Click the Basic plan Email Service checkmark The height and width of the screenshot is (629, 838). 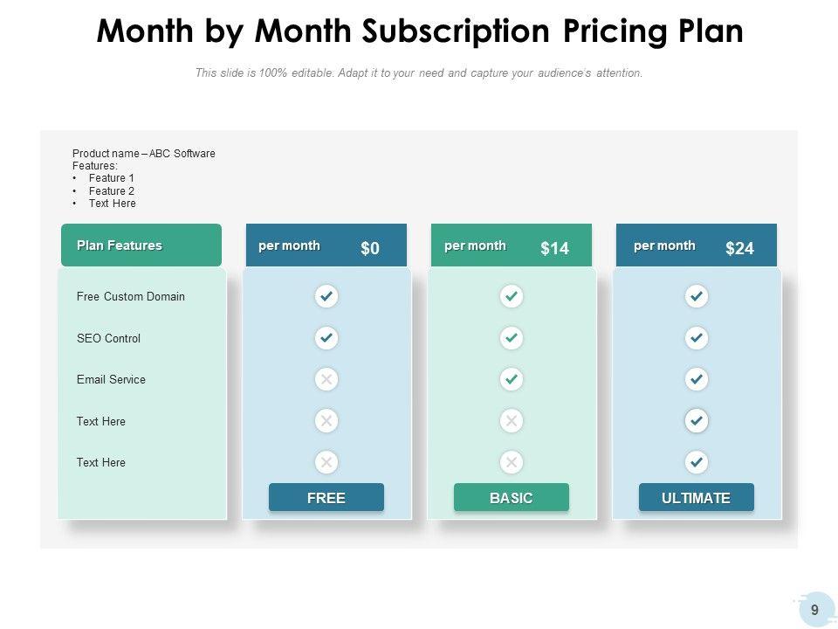click(512, 379)
